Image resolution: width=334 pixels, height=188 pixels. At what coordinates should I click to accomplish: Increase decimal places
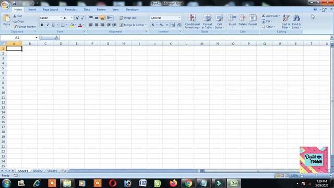173,25
